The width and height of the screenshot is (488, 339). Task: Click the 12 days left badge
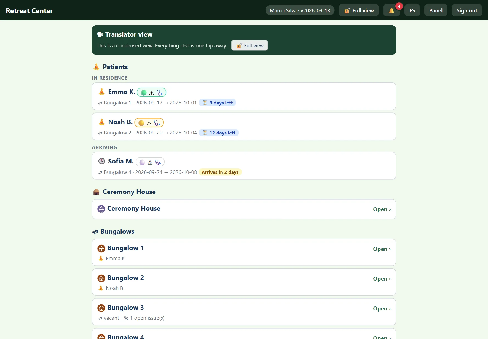click(219, 133)
